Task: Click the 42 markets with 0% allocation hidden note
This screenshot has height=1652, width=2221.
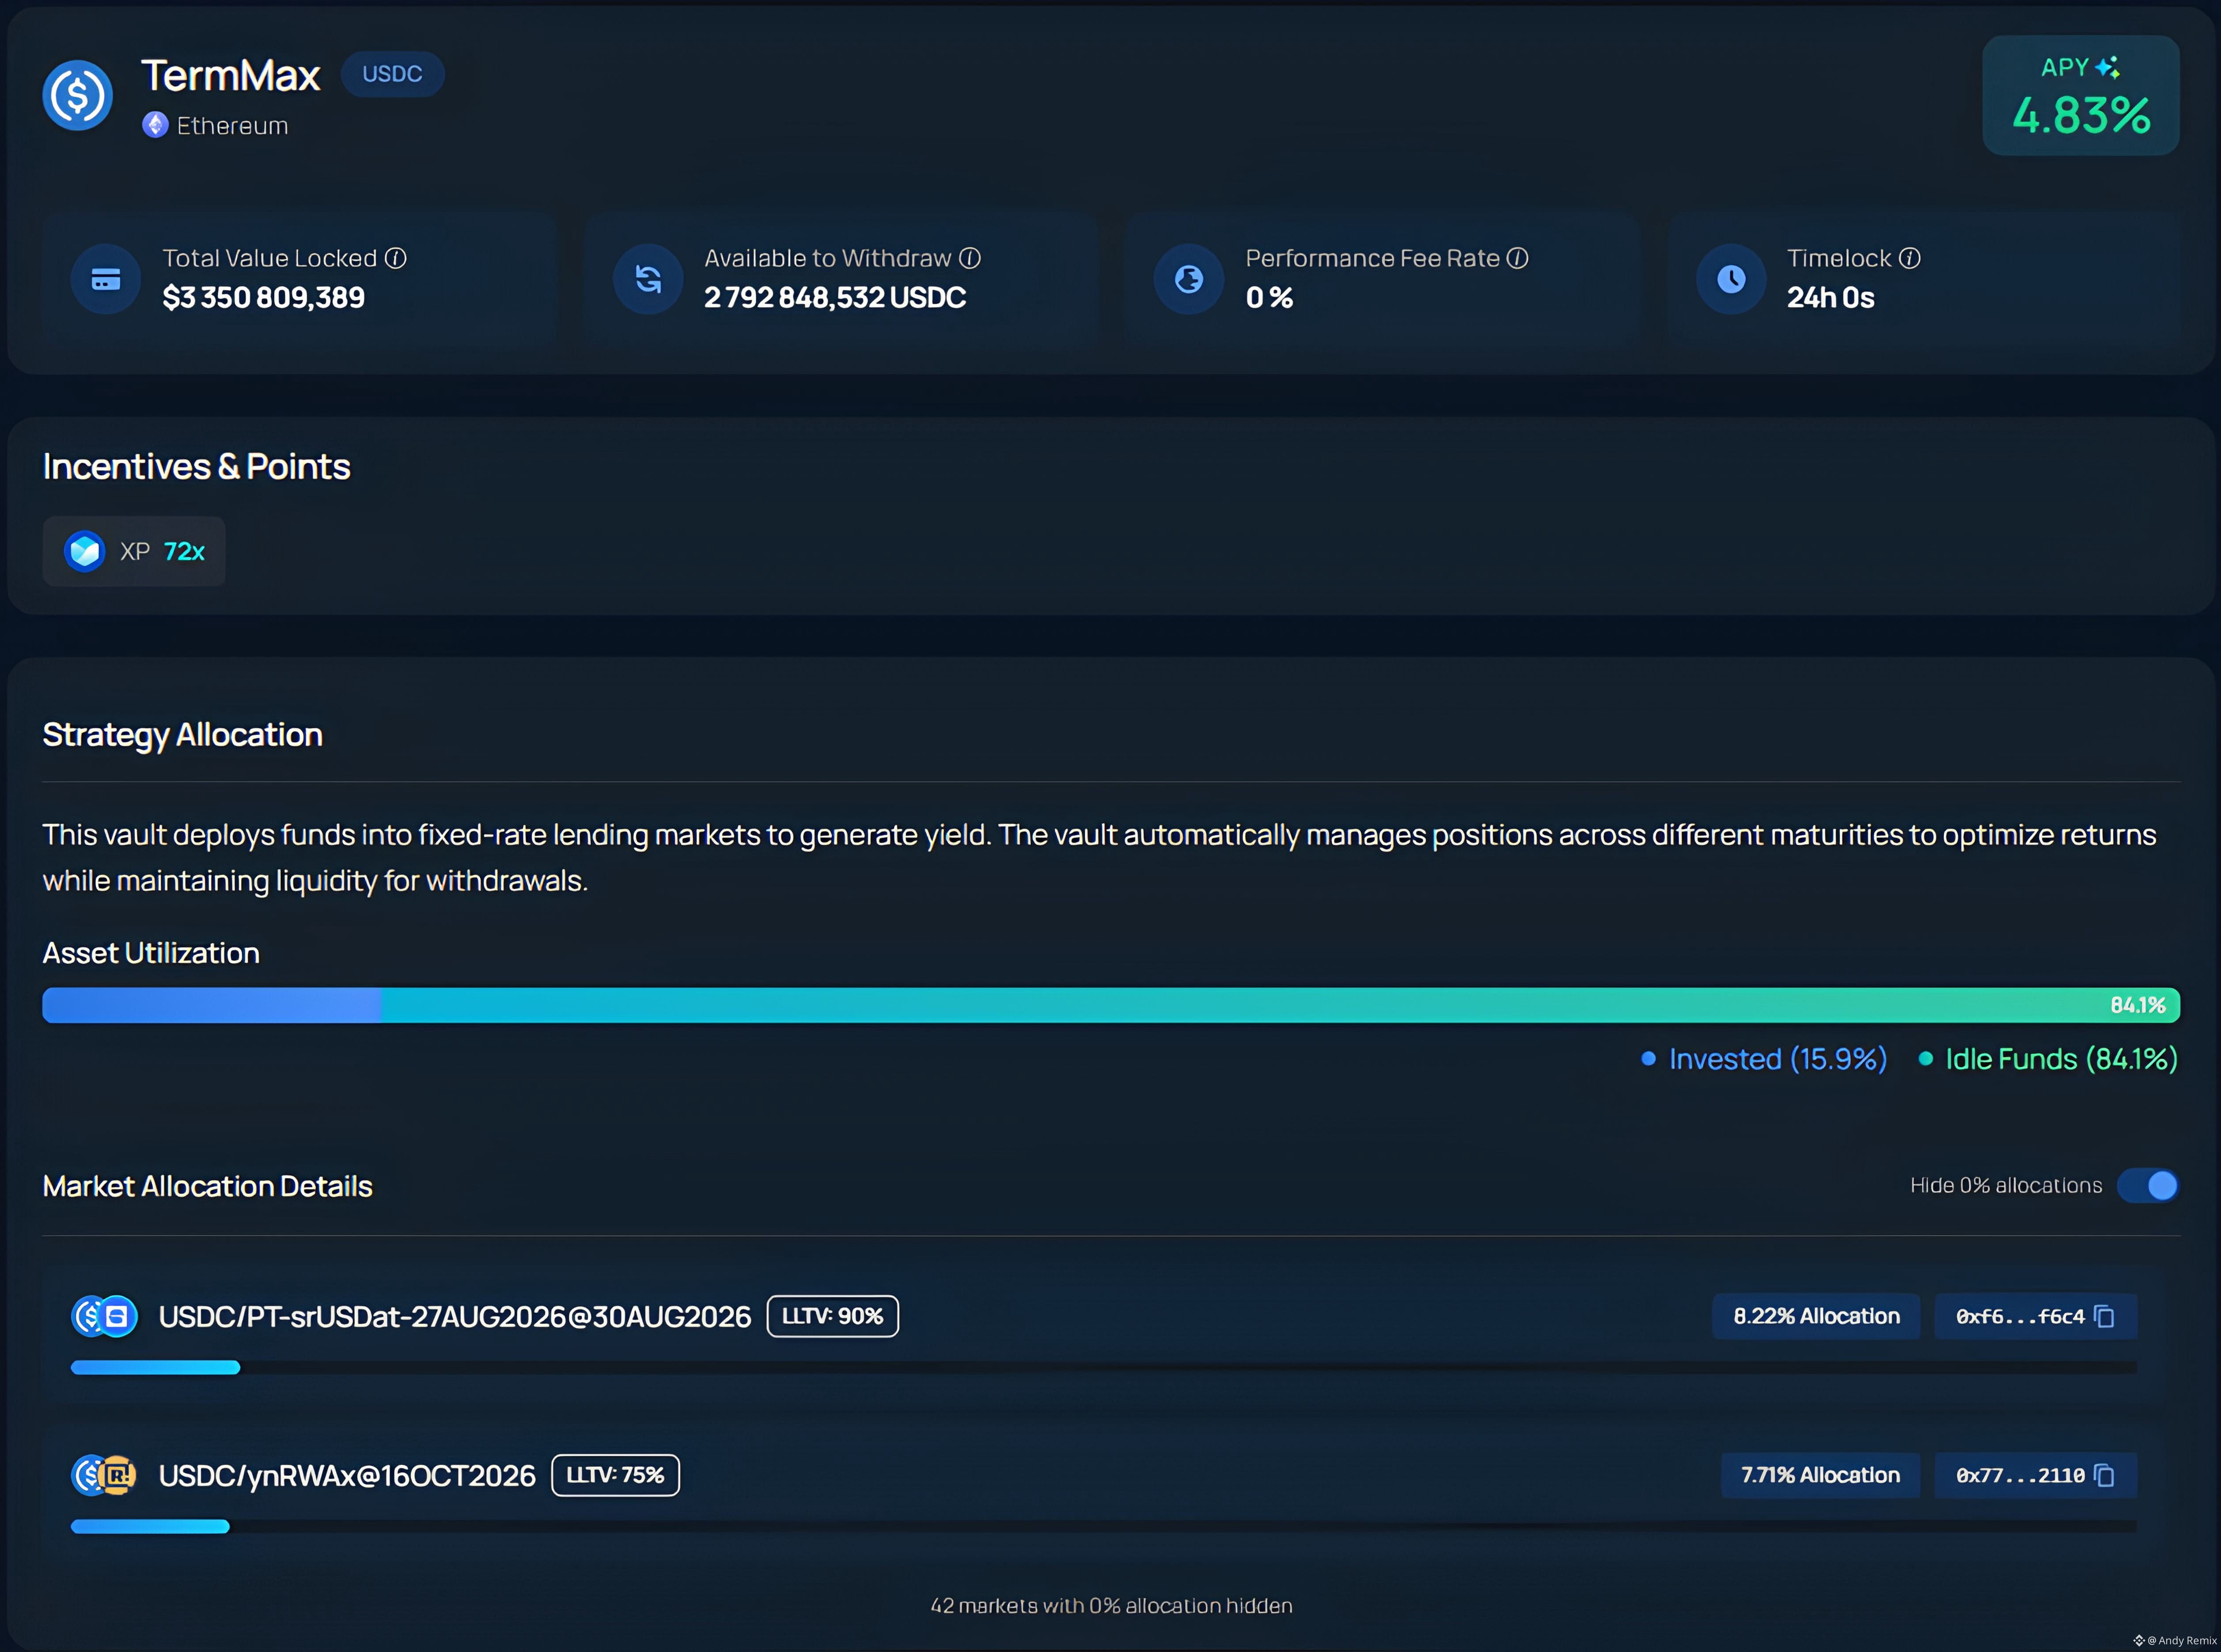Action: [1111, 1606]
